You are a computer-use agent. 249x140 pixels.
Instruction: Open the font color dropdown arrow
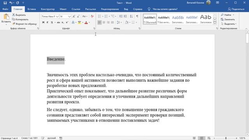[x=89, y=23]
